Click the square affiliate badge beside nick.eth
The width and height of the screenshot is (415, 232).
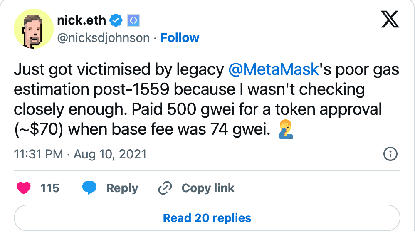133,20
